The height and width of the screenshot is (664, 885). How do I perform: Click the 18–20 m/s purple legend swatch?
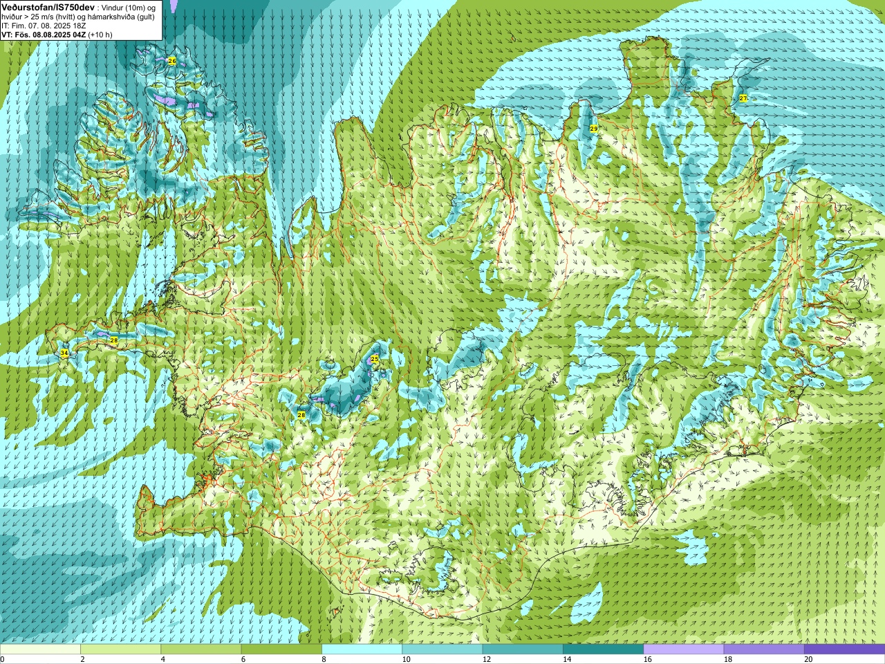pyautogui.click(x=763, y=649)
